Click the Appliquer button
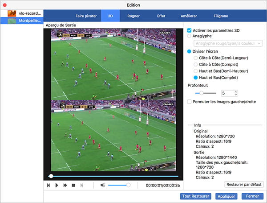267x203 pixels. point(226,196)
